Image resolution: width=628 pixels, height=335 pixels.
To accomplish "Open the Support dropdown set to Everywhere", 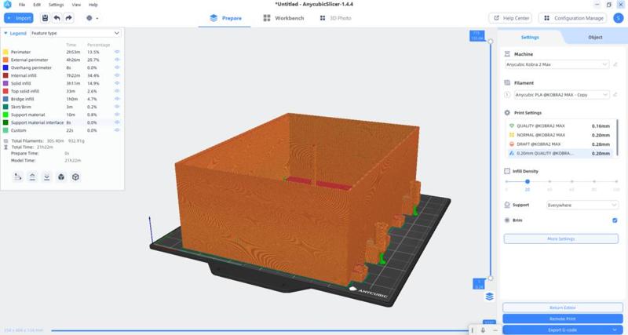I will [x=582, y=205].
